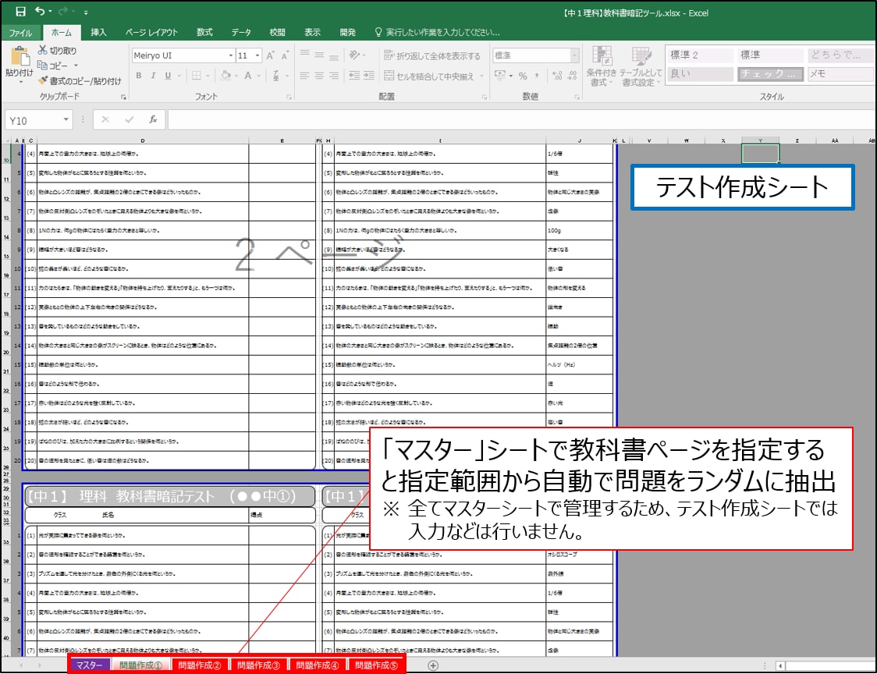Screen dimensions: 877x674
Task: Open the 貼り付け options arrow below Paste
Action: [x=20, y=82]
